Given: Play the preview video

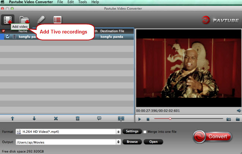Looking at the screenshot, I should click(x=140, y=119).
